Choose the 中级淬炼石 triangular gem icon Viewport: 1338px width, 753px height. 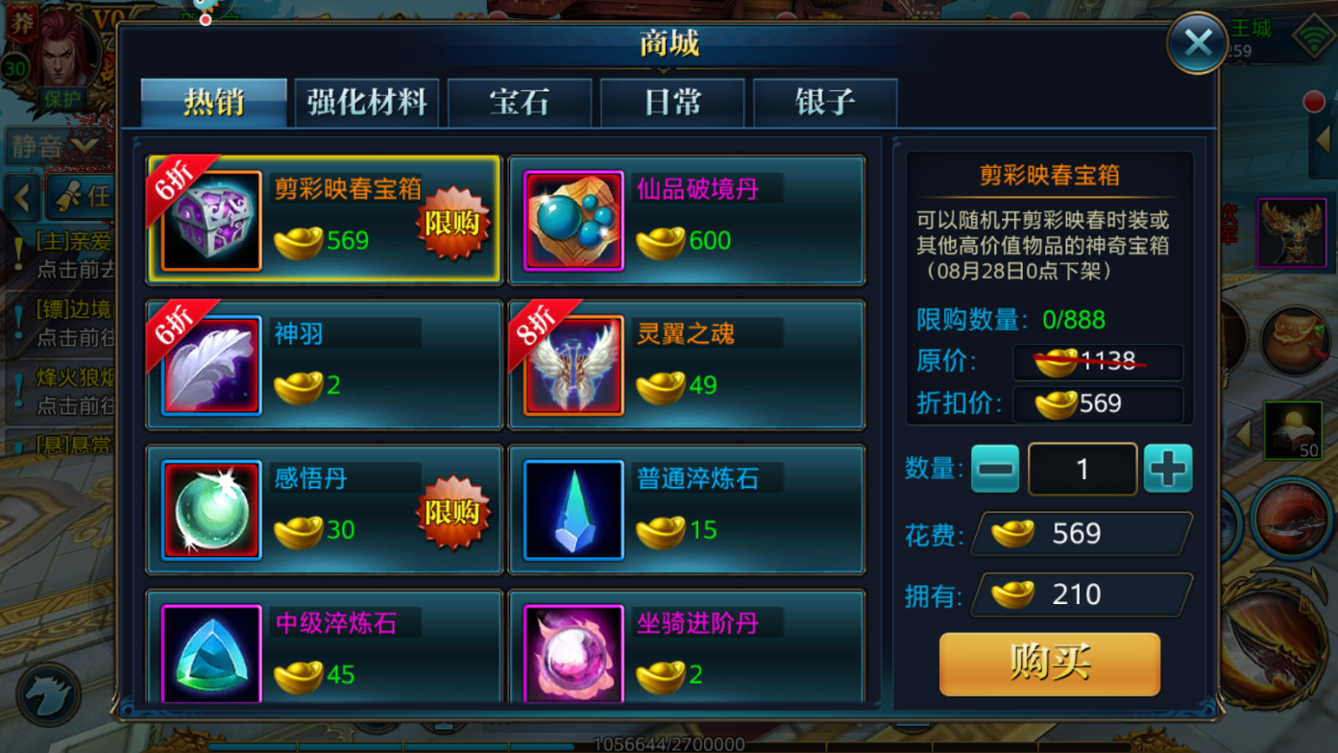(211, 654)
